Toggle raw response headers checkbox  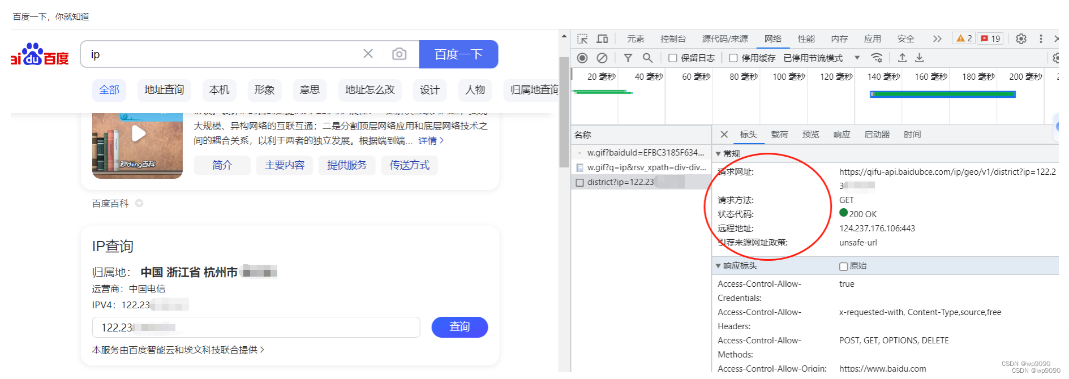pyautogui.click(x=843, y=266)
